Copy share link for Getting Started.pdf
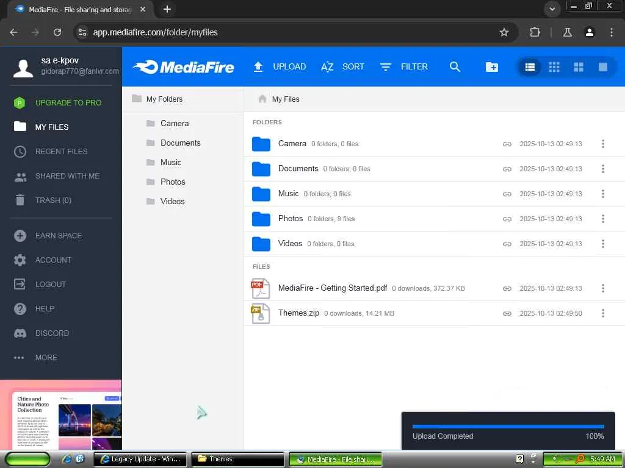 [507, 288]
